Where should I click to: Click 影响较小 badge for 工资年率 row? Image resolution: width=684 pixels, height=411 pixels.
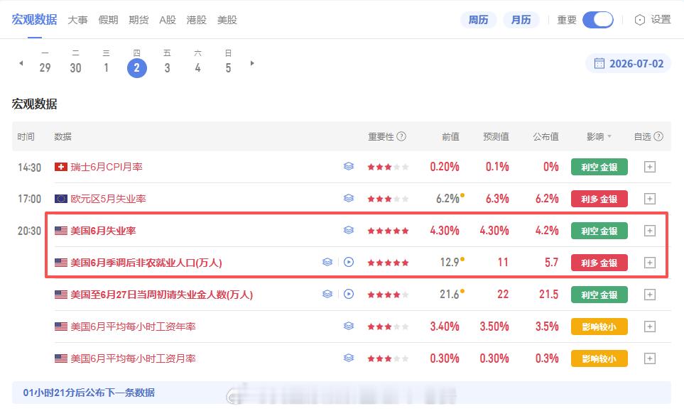(x=599, y=327)
